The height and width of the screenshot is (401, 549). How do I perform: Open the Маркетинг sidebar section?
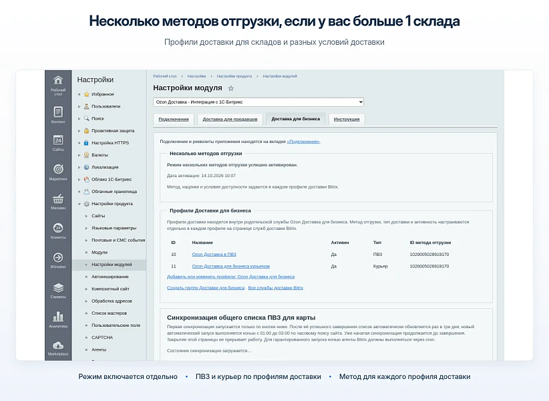pos(58,172)
